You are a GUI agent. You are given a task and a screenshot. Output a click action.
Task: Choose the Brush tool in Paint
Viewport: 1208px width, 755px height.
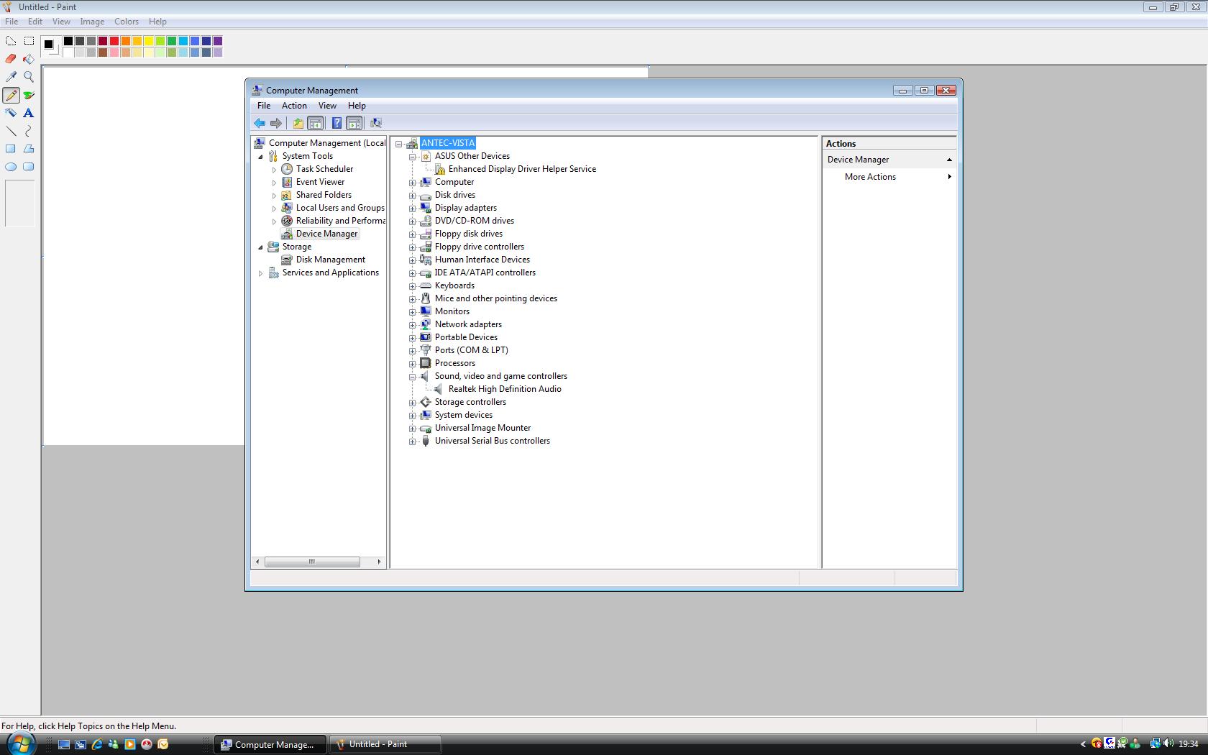coord(29,95)
